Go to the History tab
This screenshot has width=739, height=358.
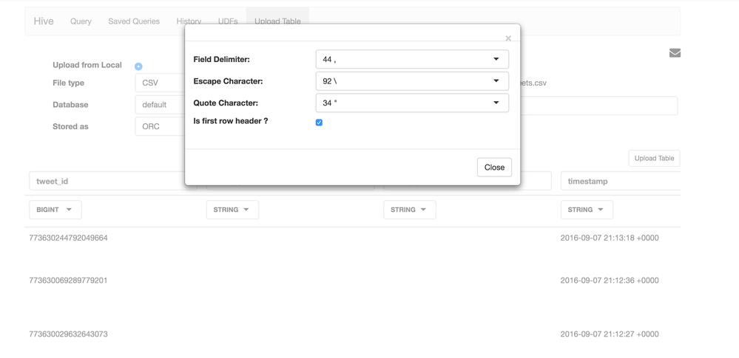(189, 21)
